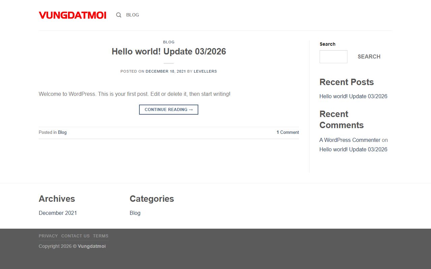Screen dimensions: 431x269
Task: Open the 1 Comment link
Action: click(x=288, y=132)
